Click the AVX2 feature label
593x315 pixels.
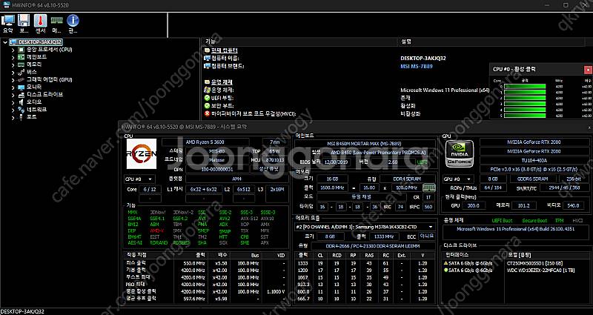[225, 218]
